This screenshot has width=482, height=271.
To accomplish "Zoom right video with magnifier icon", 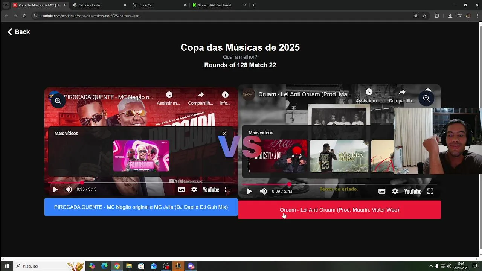I will [x=426, y=98].
